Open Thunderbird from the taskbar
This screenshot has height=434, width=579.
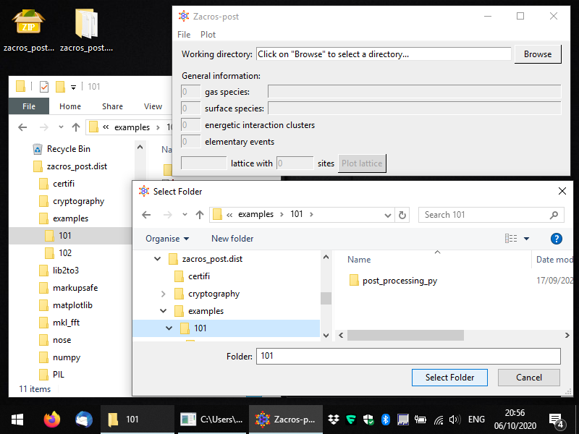coord(83,420)
